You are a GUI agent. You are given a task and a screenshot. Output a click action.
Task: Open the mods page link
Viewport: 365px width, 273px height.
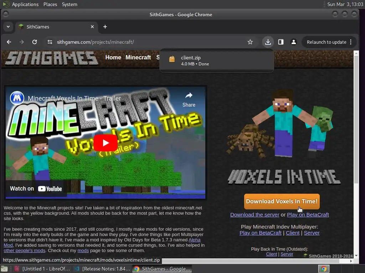tap(83, 251)
